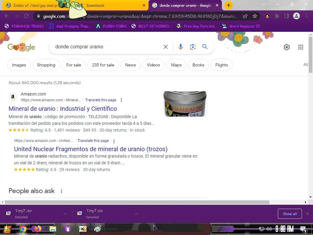Image resolution: width=313 pixels, height=235 pixels.
Task: Open the paint palette taskbar app
Action: [98, 229]
